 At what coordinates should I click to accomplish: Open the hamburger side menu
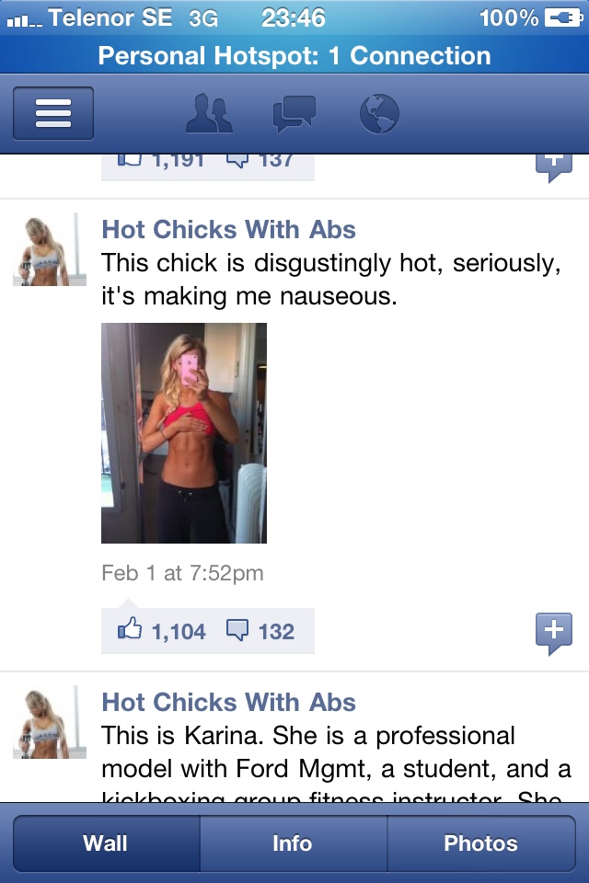click(53, 113)
